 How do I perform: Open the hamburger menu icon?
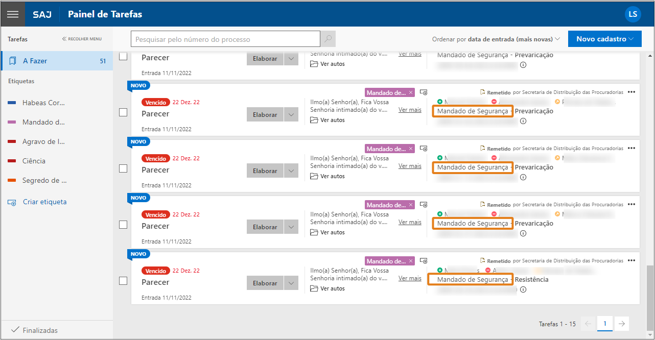(x=13, y=14)
